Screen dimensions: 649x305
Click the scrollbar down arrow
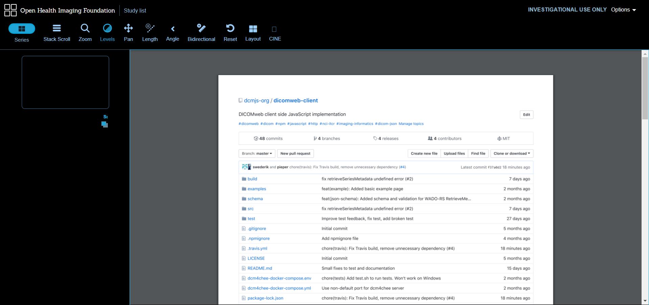pyautogui.click(x=645, y=301)
